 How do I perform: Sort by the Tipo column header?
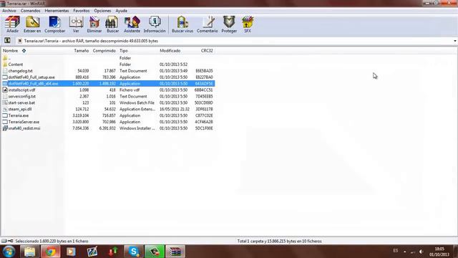124,51
